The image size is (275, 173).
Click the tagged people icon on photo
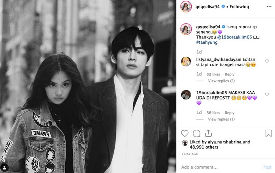(5, 168)
